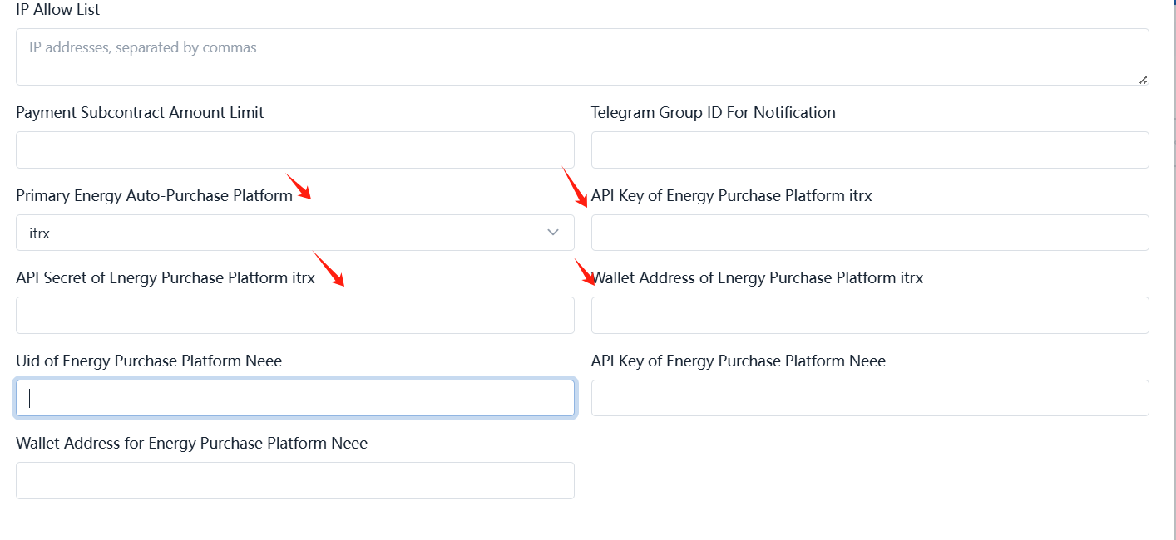Click the 'Wallet Address of Energy Purchase Platform itrx' label
The image size is (1176, 540).
click(758, 277)
